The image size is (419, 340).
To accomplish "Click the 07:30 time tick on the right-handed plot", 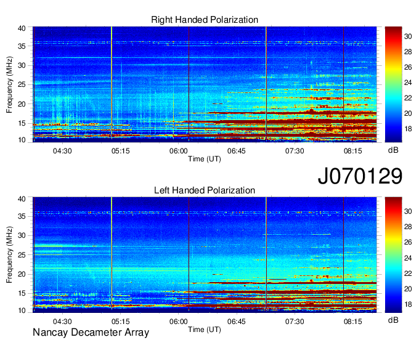I will (295, 151).
